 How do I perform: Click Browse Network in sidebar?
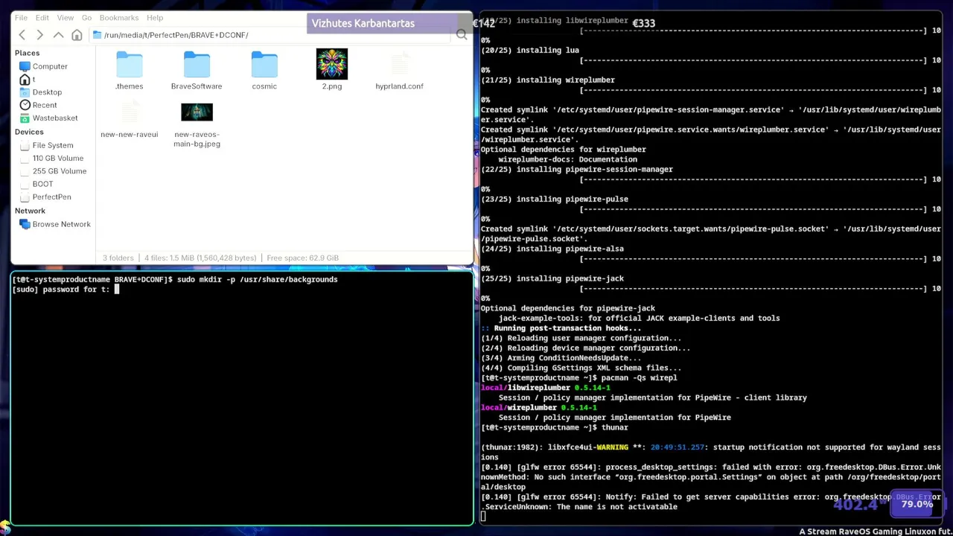click(x=61, y=224)
